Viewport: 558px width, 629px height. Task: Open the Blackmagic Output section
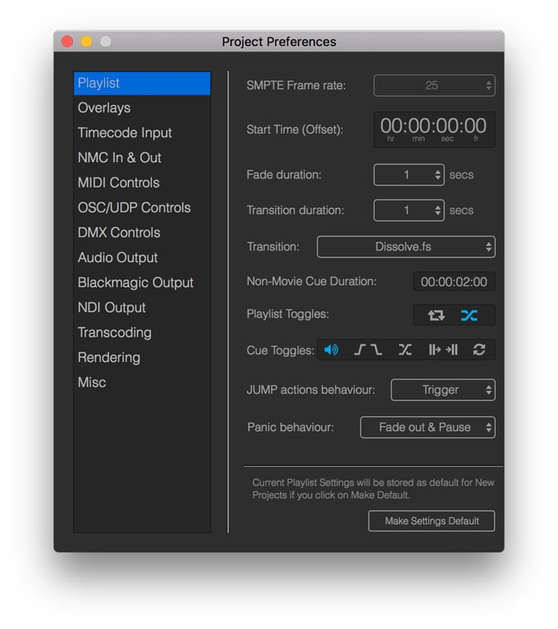pos(135,283)
